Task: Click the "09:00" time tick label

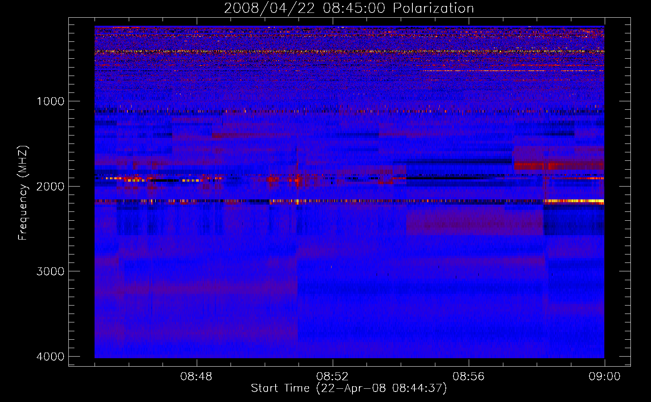Action: (604, 377)
